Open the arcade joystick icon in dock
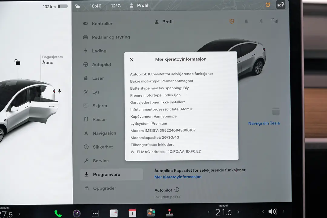327x218 pixels. [170, 213]
